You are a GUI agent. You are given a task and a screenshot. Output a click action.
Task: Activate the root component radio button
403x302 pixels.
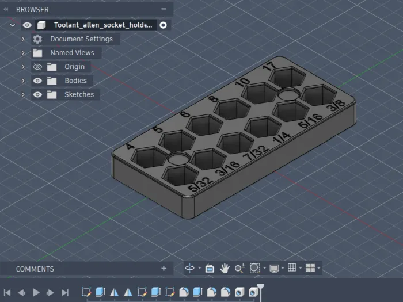click(x=163, y=25)
